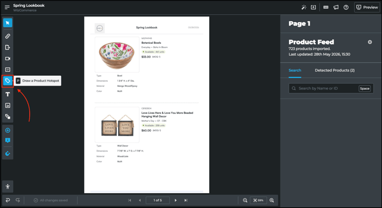This screenshot has height=208, width=382.
Task: Open the hamburger menu at top left
Action: click(7, 7)
